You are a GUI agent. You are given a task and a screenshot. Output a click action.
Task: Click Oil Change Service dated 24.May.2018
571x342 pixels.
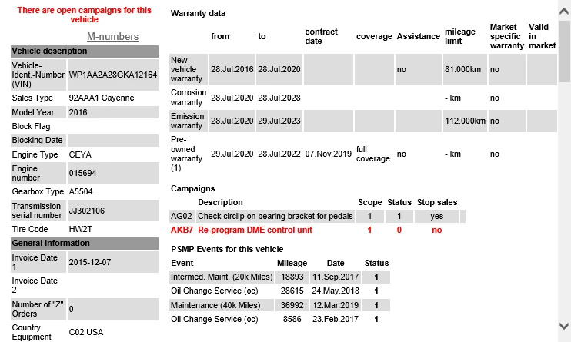(x=215, y=291)
